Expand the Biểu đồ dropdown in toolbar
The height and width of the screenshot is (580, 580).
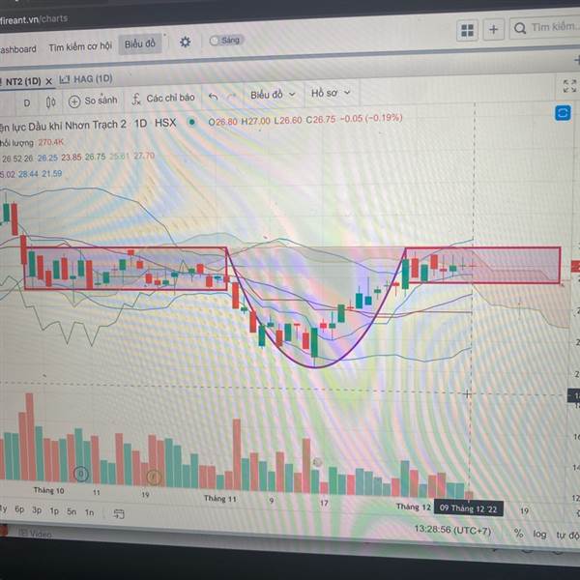[273, 95]
